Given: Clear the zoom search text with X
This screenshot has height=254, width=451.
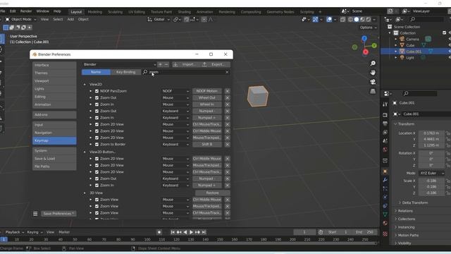Looking at the screenshot, I should [227, 72].
